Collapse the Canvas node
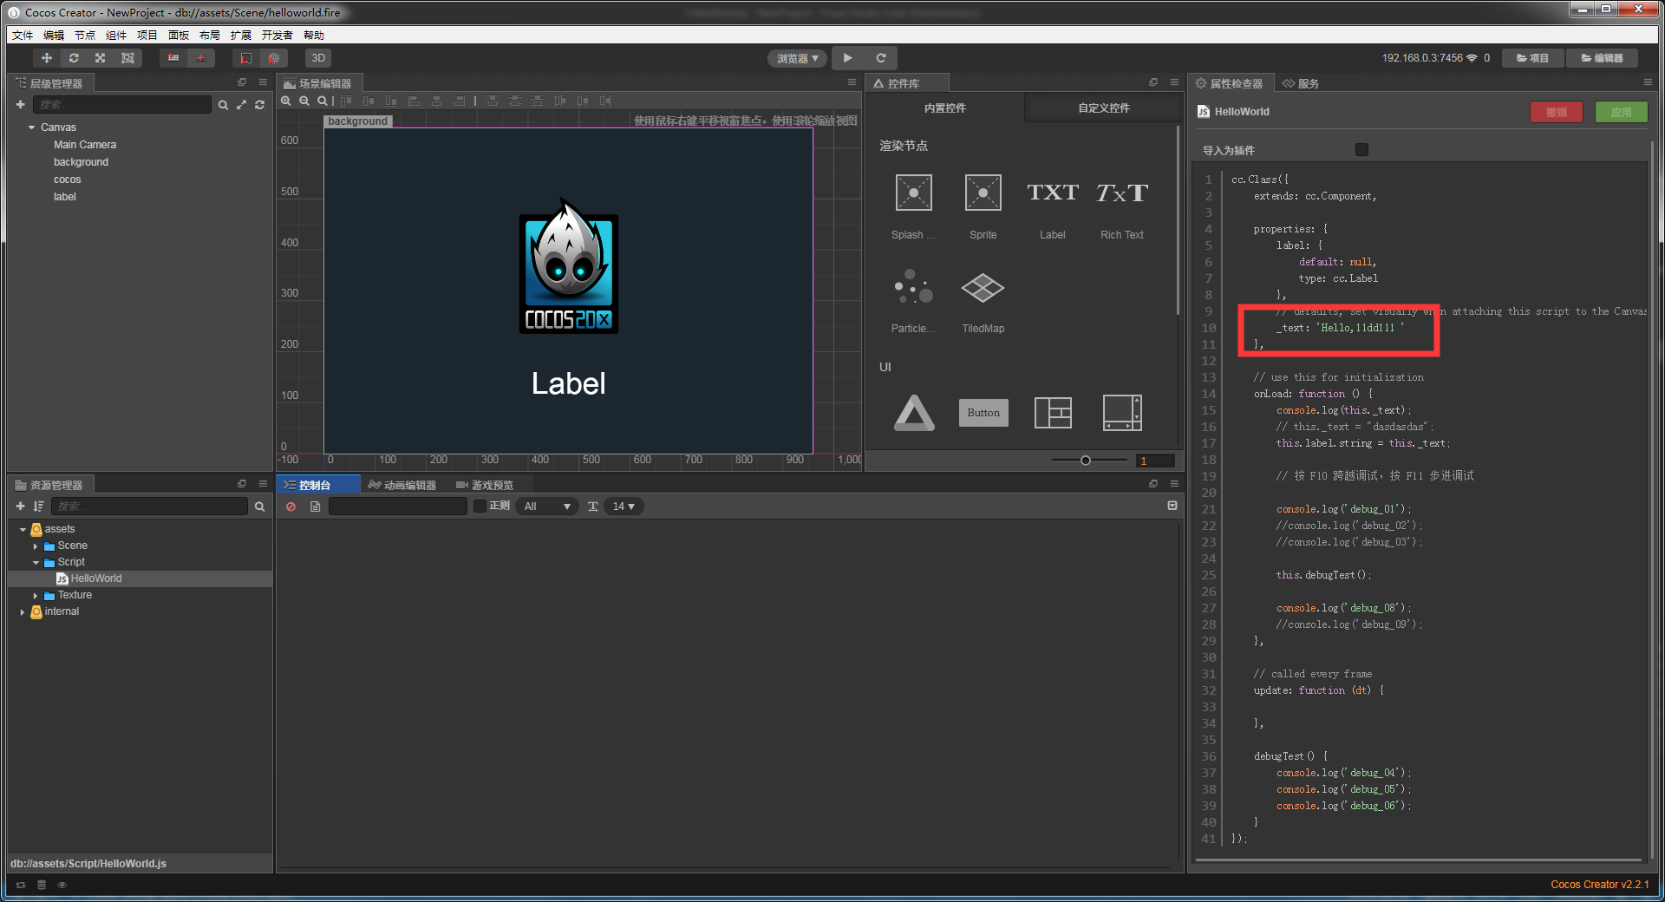This screenshot has height=902, width=1665. (32, 127)
